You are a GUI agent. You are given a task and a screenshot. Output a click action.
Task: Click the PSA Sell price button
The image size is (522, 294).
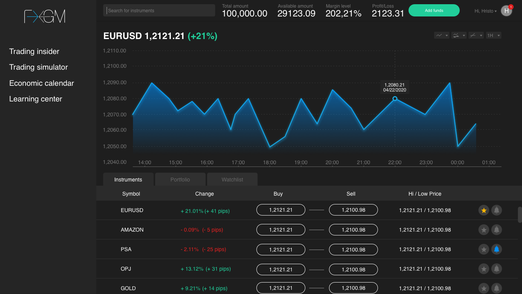[353, 250]
